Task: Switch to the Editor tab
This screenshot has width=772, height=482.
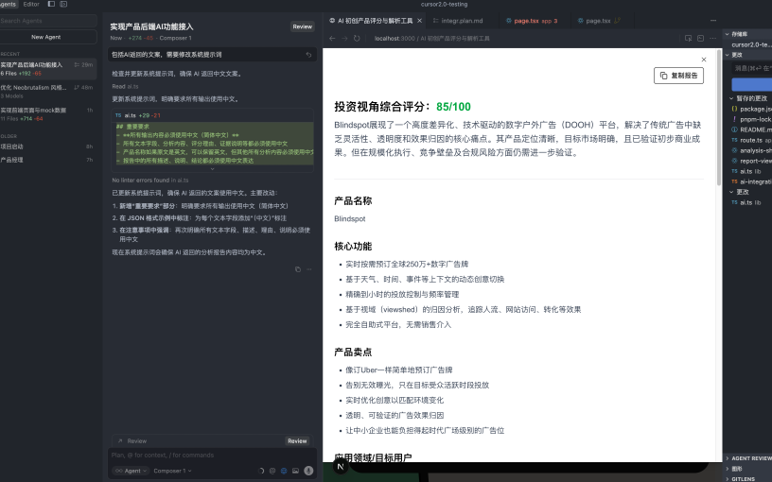Action: tap(31, 5)
